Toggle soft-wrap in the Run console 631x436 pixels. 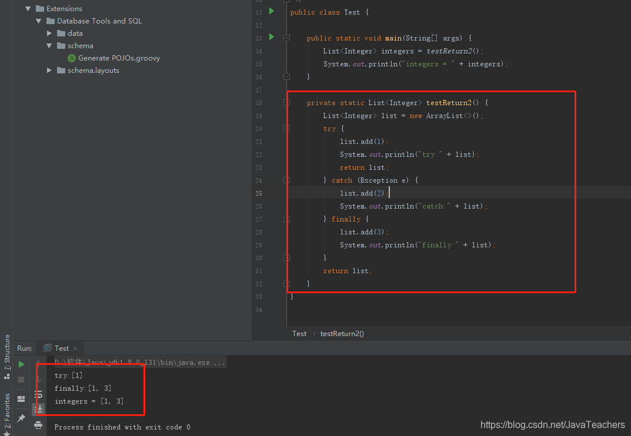pos(38,394)
